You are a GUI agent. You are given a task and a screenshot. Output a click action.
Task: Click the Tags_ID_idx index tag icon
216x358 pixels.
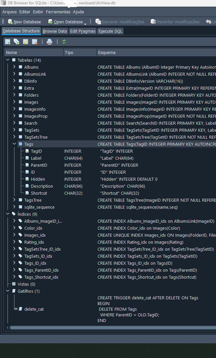tap(20, 263)
